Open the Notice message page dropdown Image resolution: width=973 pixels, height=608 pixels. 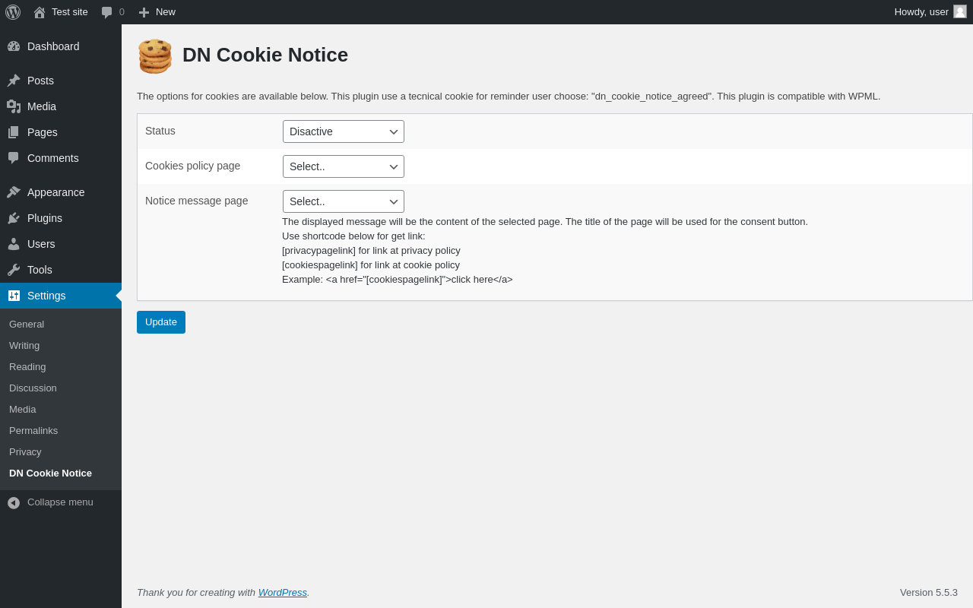click(x=344, y=201)
